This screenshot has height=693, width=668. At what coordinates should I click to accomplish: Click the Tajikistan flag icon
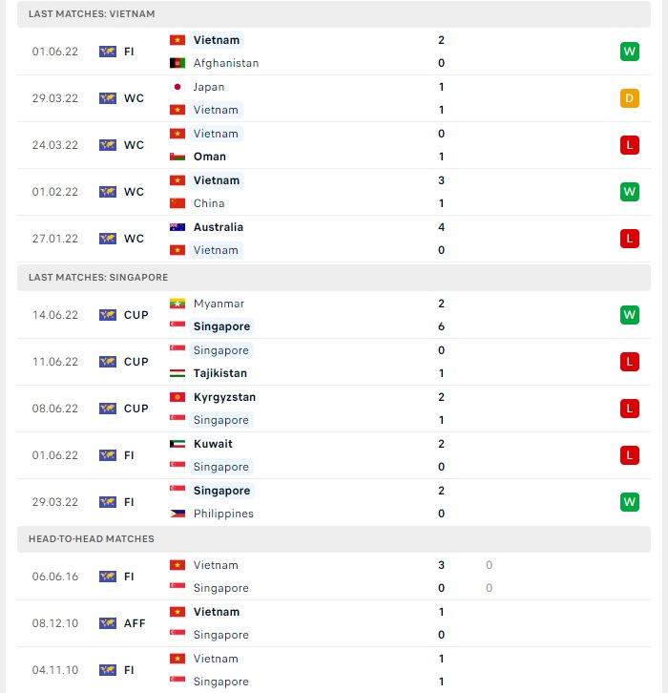point(177,373)
